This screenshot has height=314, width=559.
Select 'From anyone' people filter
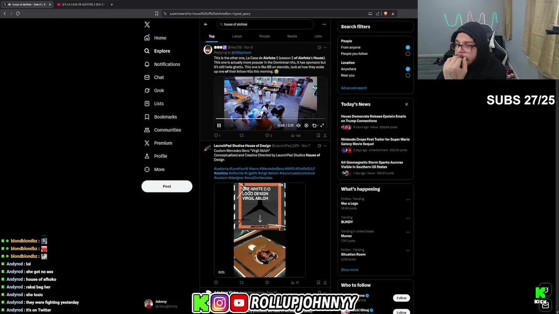coord(408,47)
